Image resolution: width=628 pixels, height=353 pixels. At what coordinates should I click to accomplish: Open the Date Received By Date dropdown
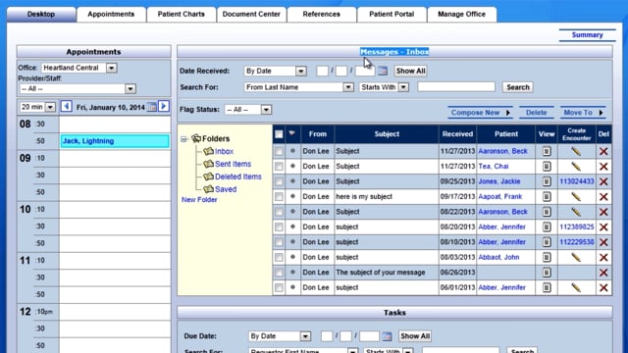[275, 71]
